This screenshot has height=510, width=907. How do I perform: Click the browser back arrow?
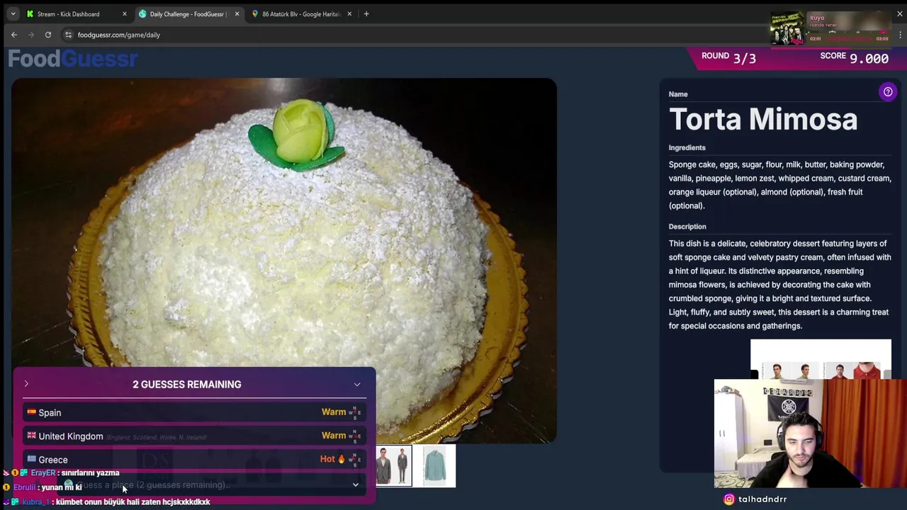coord(14,35)
